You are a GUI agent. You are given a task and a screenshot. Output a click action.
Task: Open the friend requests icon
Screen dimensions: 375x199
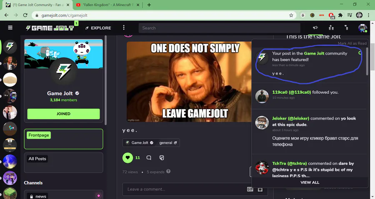click(331, 28)
